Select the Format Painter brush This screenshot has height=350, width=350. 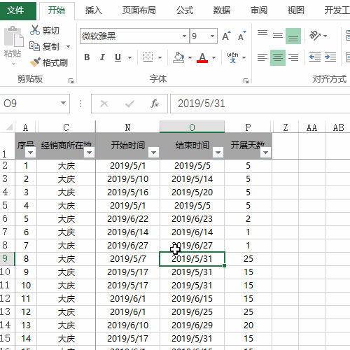click(35, 62)
